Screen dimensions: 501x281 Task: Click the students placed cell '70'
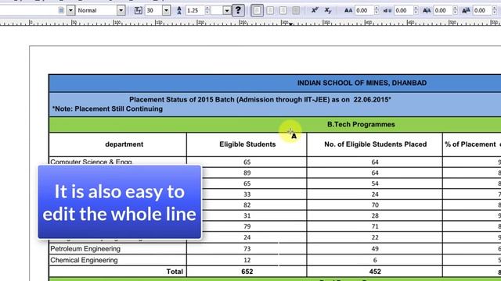(x=375, y=205)
